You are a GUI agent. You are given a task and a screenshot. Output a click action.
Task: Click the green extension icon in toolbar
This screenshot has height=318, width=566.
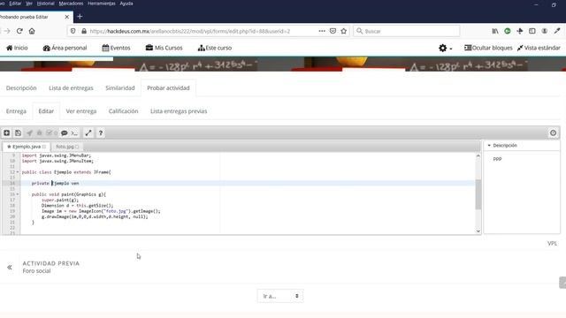[x=508, y=32]
